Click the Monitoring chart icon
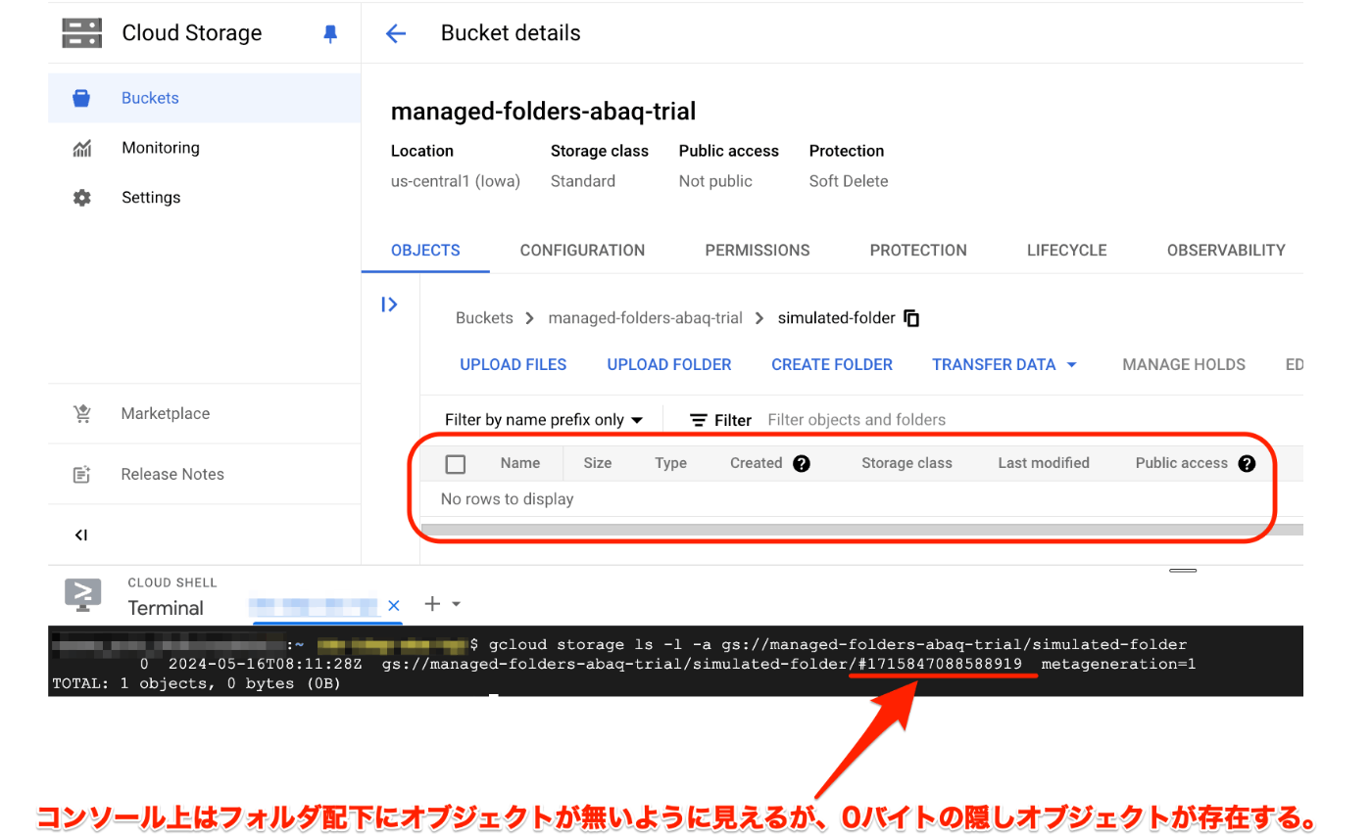Image resolution: width=1372 pixels, height=838 pixels. pos(82,149)
